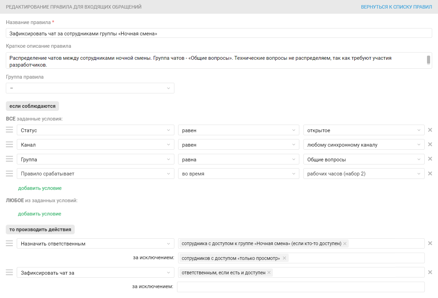This screenshot has width=438, height=298.
Task: Open the Группа правила dropdown
Action: (90, 88)
